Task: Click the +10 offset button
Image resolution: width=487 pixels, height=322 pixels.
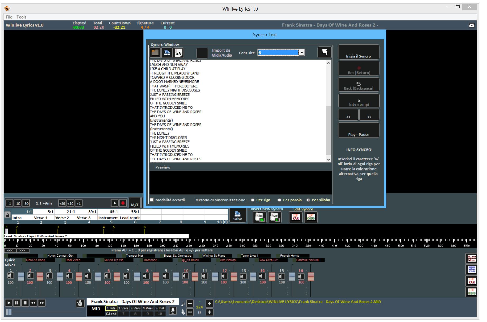Action: 71,203
